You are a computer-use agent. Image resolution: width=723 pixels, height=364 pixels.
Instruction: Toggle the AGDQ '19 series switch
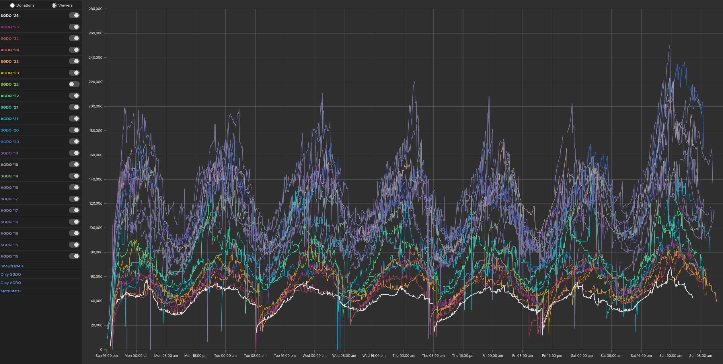coord(74,165)
